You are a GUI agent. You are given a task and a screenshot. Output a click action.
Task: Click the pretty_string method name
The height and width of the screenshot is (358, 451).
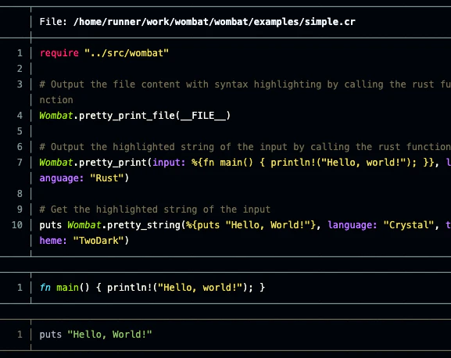pos(144,225)
